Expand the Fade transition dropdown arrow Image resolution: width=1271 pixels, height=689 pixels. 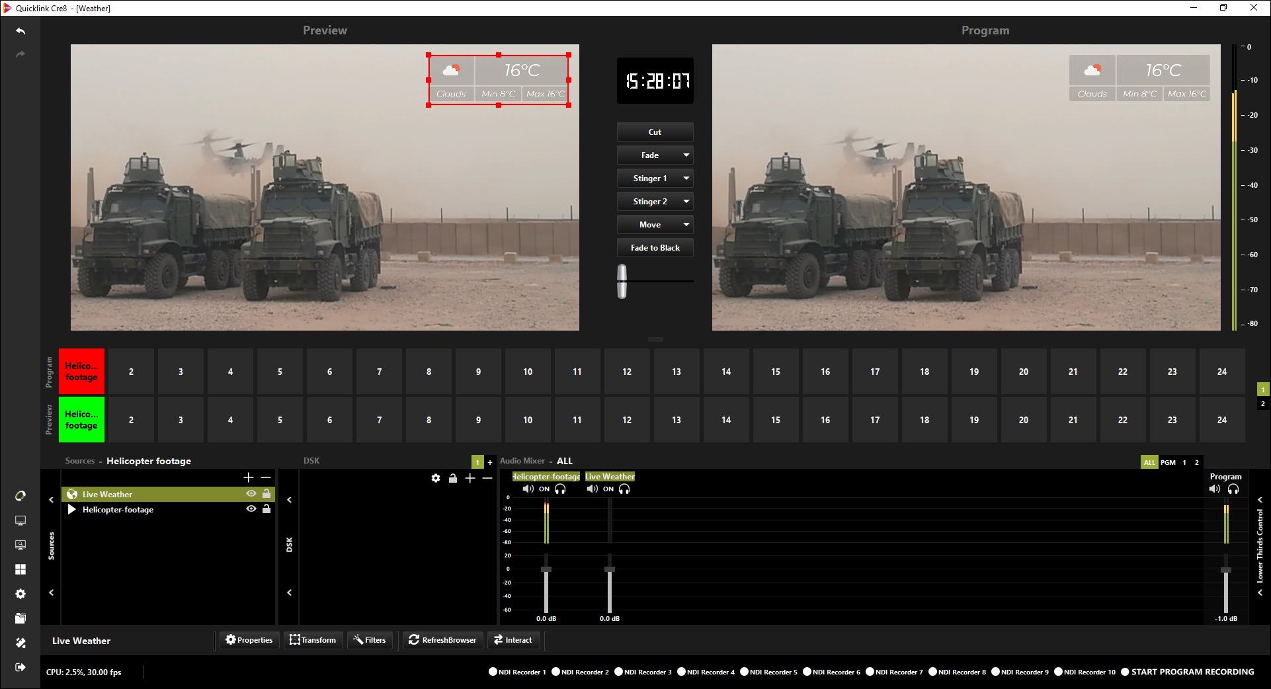coord(686,155)
